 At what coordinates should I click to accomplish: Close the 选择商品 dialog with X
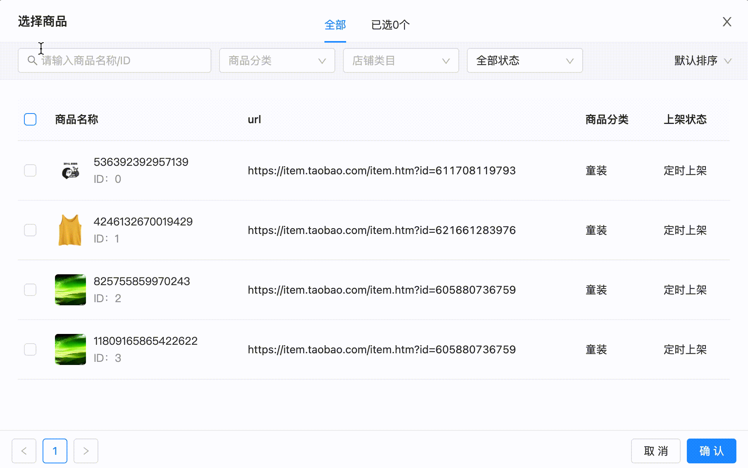point(727,22)
